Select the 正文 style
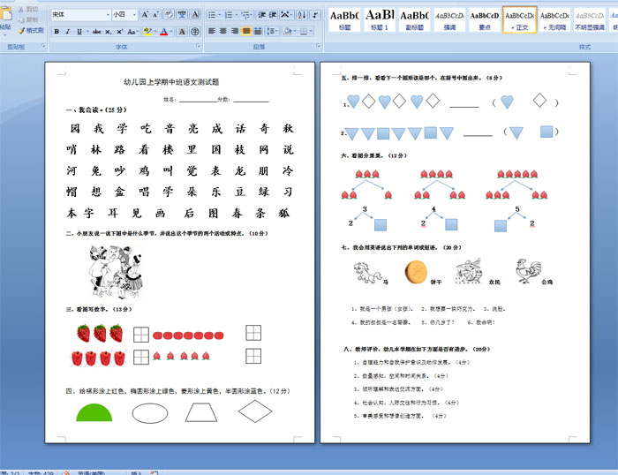This screenshot has width=618, height=475. 519,19
